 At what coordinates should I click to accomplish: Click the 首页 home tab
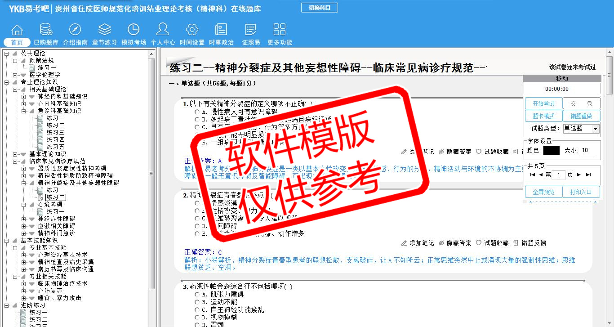(x=17, y=42)
